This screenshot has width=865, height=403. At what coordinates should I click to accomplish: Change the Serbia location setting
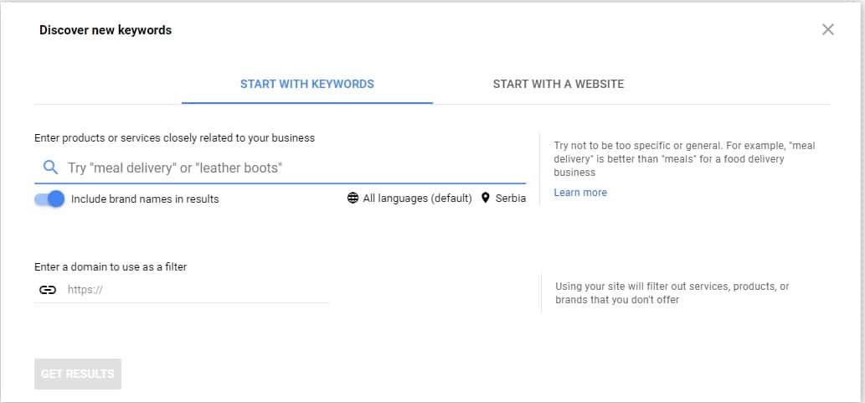pyautogui.click(x=511, y=199)
